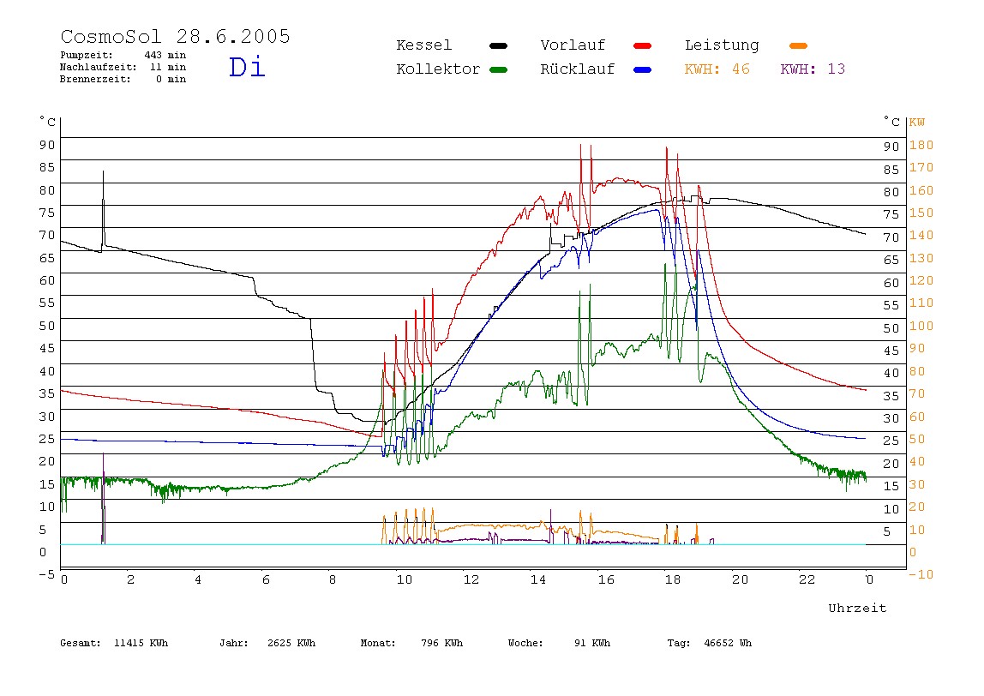Click the '2625 KWh' yearly value
This screenshot has height=696, width=984.
[x=291, y=643]
